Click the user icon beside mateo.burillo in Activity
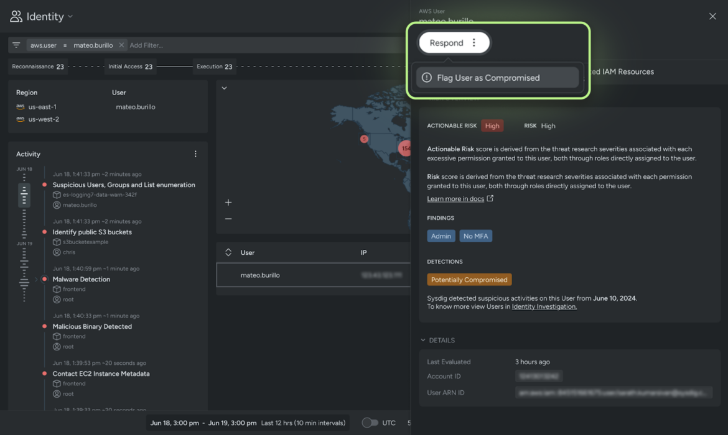This screenshot has width=728, height=435. 57,205
